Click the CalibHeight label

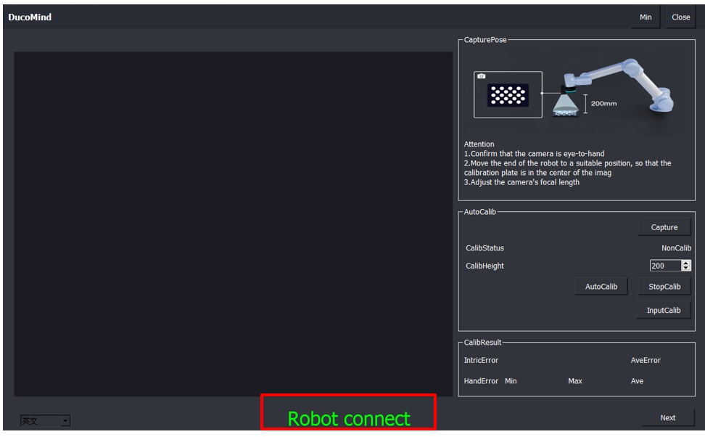click(x=485, y=266)
